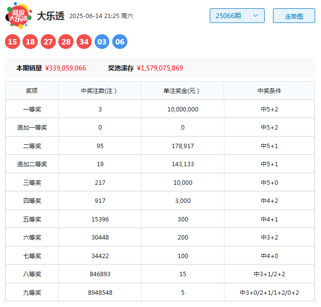Click the 中奖条件 column header
Image resolution: width=321 pixels, height=307 pixels.
(270, 91)
